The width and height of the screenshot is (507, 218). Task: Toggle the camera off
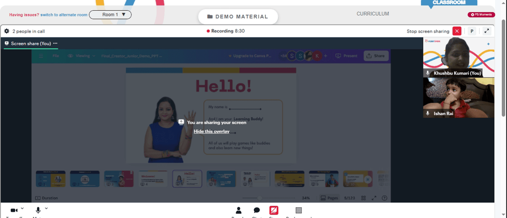(x=14, y=210)
